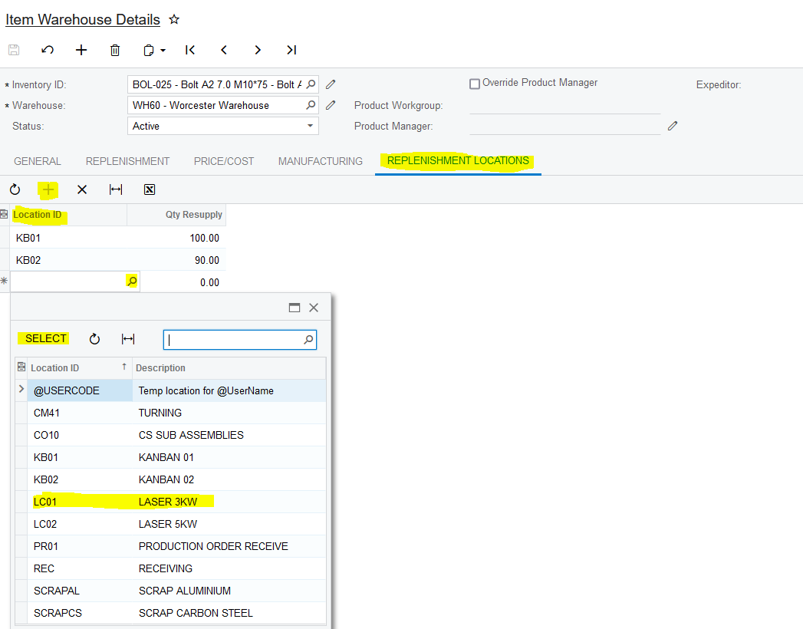Click the Delete trash can icon
803x629 pixels.
[115, 50]
